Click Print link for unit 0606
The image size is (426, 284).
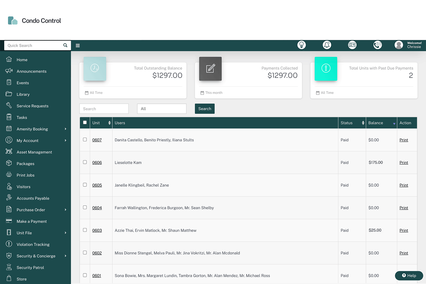tap(404, 163)
